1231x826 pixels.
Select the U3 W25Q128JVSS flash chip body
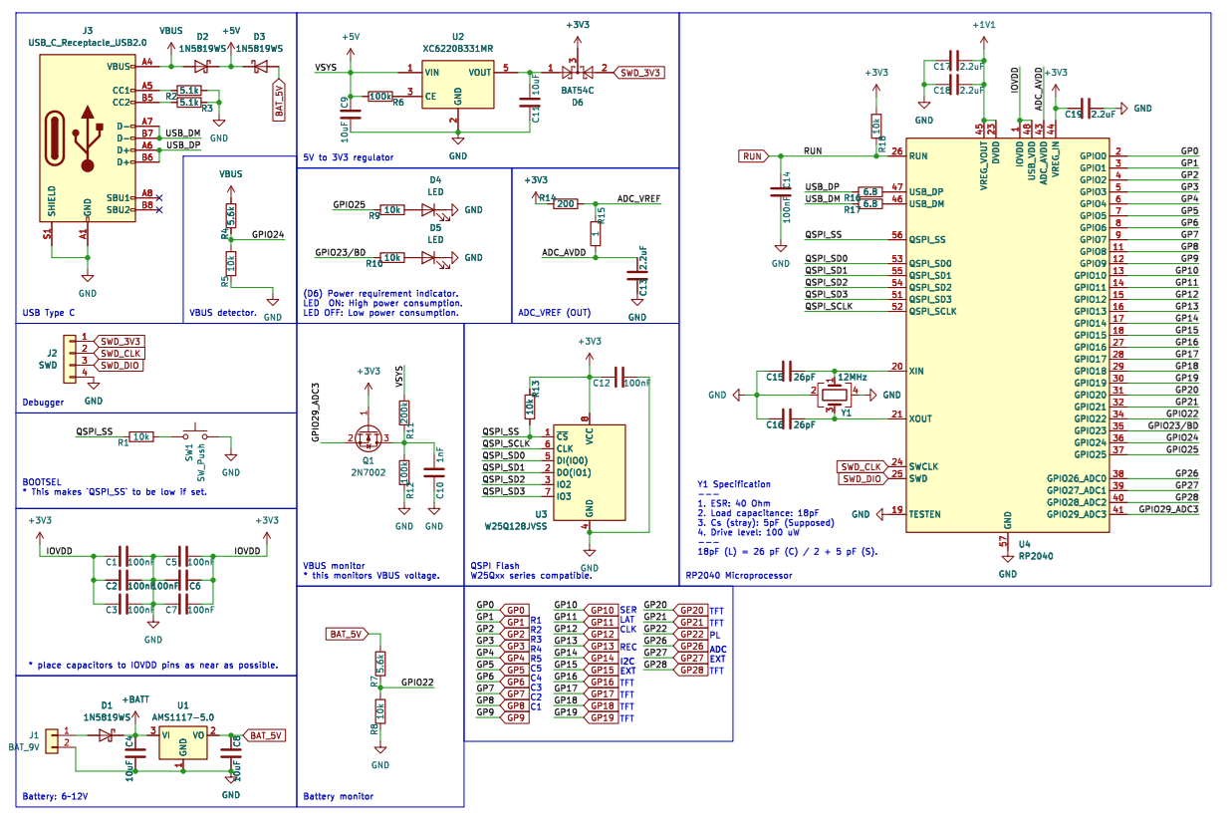point(591,473)
